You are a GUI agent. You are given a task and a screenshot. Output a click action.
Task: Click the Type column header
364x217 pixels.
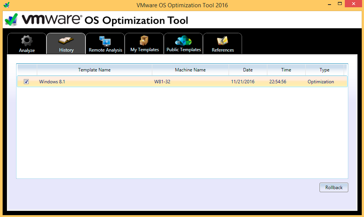pyautogui.click(x=324, y=70)
